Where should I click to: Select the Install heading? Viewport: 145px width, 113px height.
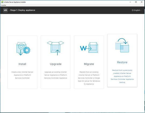click(x=22, y=64)
